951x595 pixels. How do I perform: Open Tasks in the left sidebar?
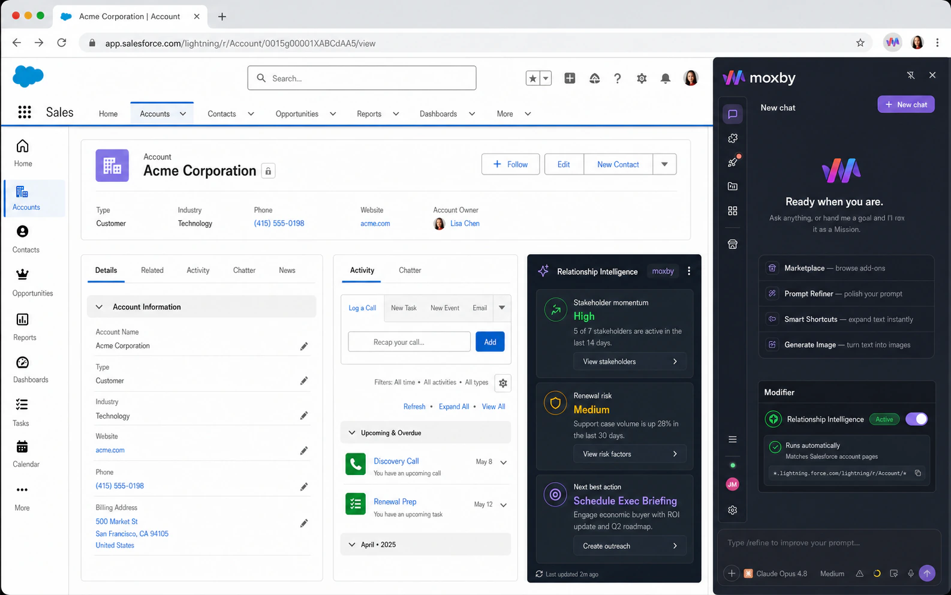click(22, 413)
